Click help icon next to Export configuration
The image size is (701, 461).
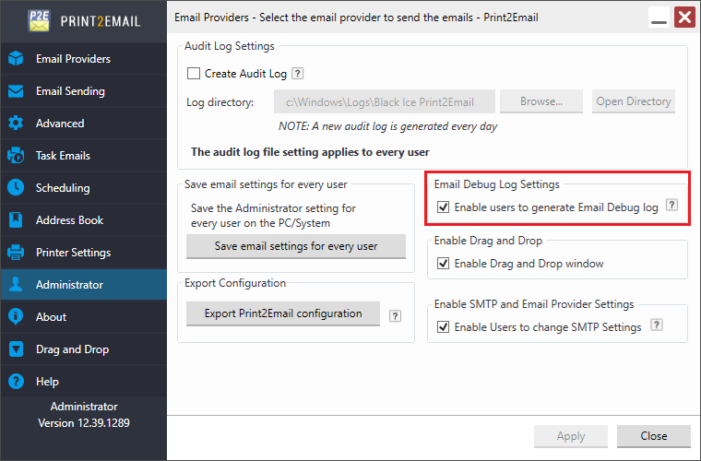pyautogui.click(x=395, y=315)
